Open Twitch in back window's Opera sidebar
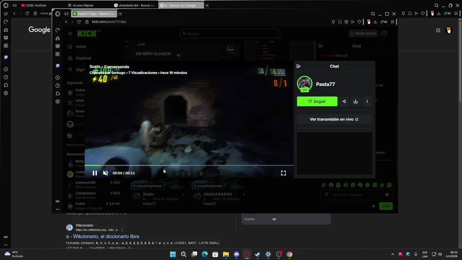The width and height of the screenshot is (462, 260). point(6,57)
